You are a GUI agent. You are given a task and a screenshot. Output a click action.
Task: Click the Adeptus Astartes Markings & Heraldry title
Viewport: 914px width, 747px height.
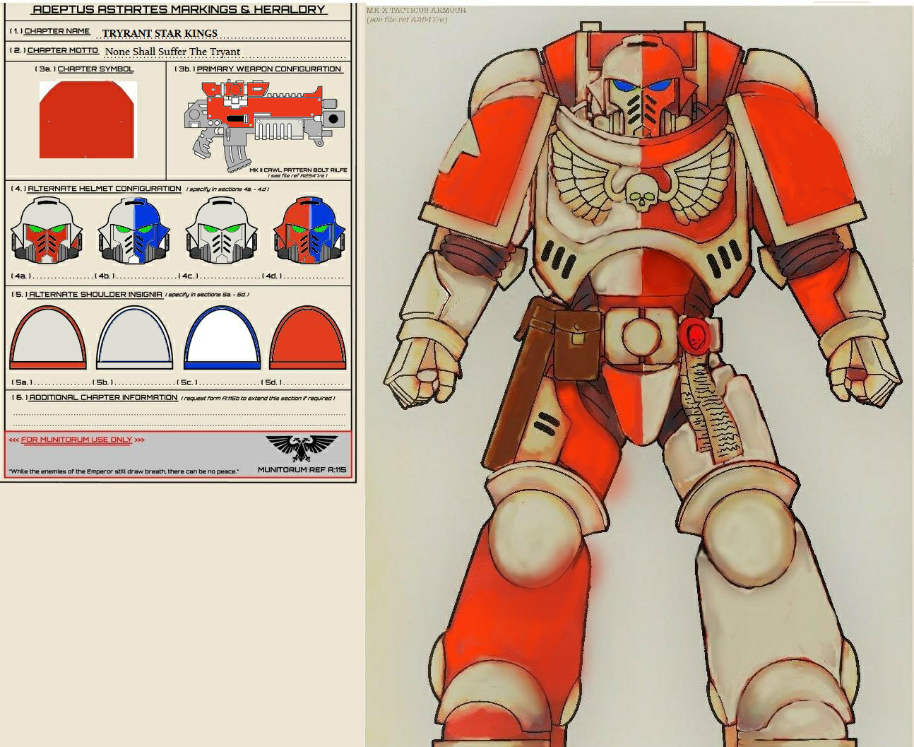point(179,10)
